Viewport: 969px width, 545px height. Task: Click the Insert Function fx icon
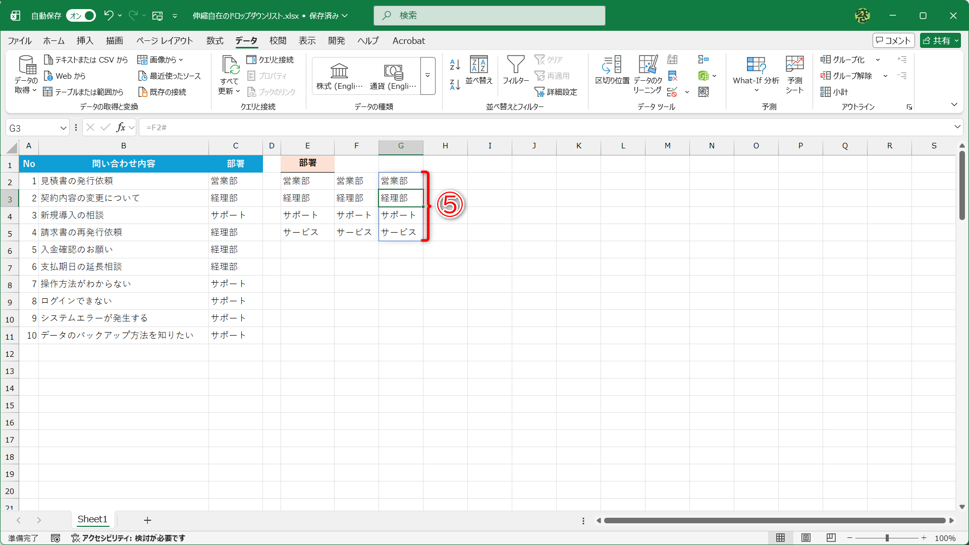tap(121, 128)
